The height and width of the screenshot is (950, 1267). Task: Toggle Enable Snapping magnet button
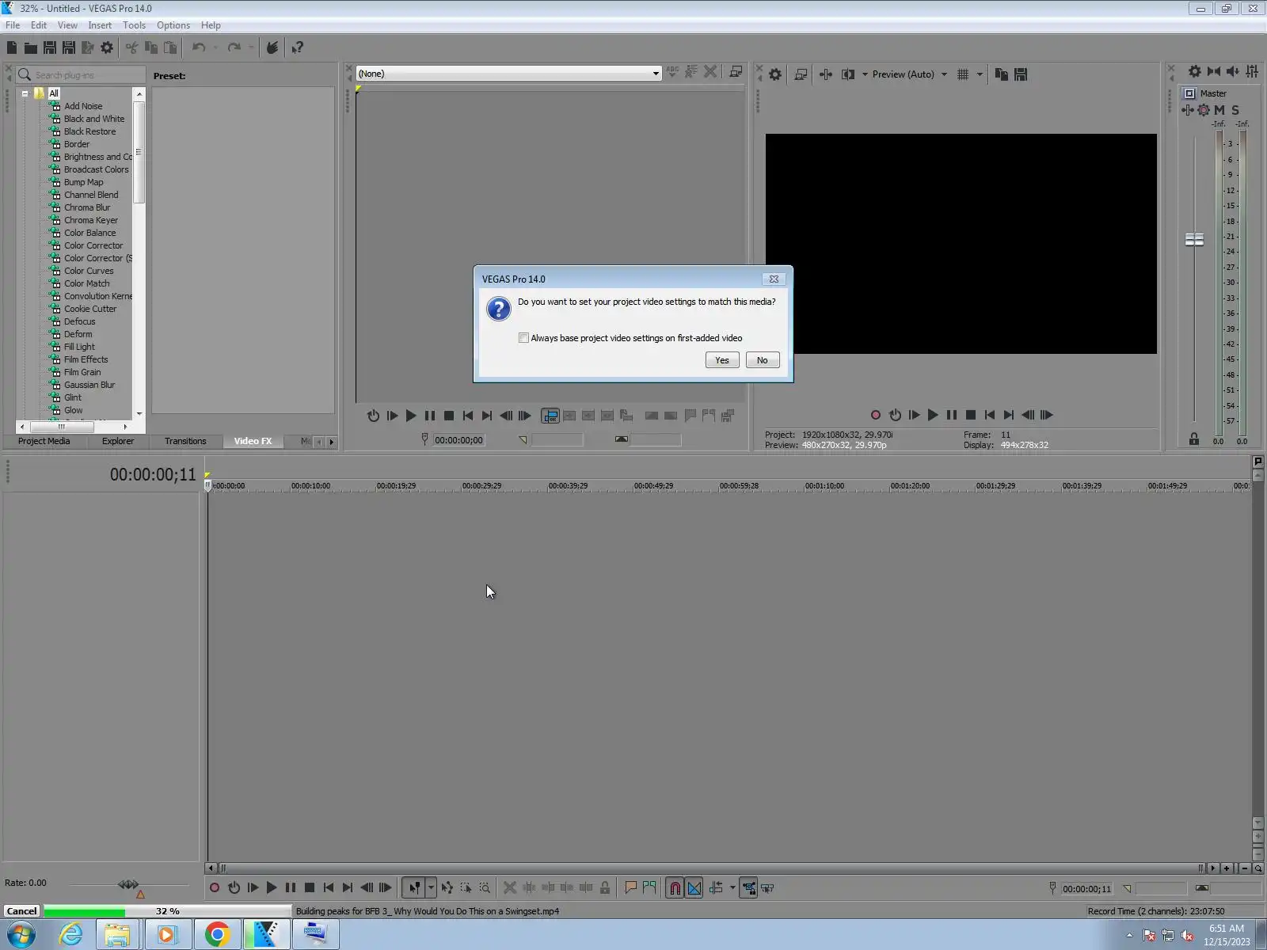click(675, 888)
